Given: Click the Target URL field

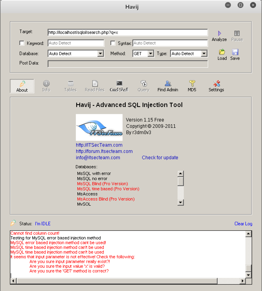Looking at the screenshot, I should tap(128, 33).
